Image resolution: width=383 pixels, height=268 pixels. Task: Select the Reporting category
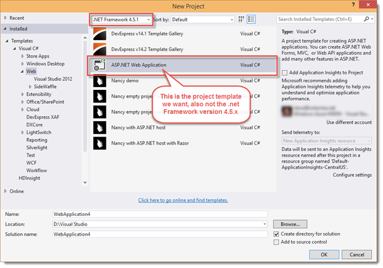click(x=37, y=140)
